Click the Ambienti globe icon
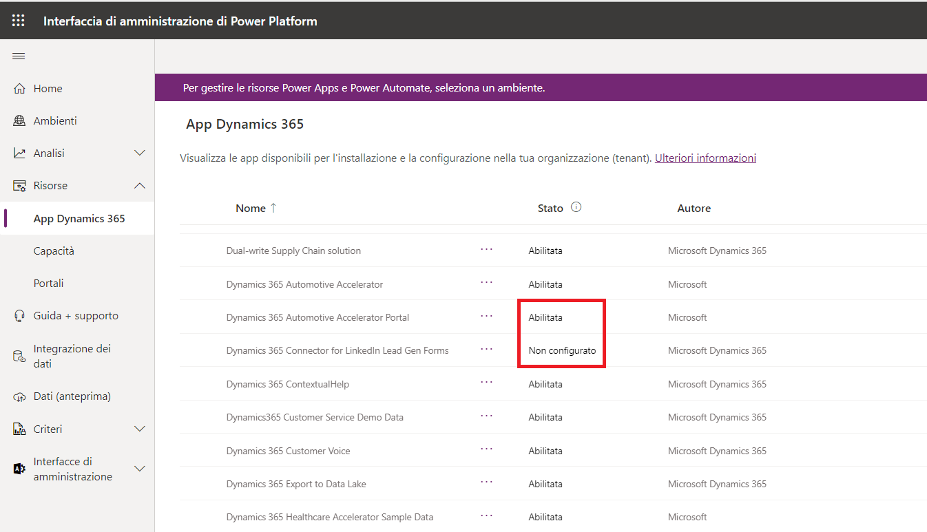Screen dimensions: 927x532 click(x=19, y=120)
